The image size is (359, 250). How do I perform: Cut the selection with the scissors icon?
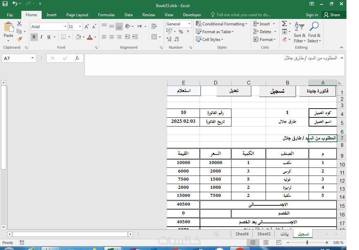[x=19, y=24]
